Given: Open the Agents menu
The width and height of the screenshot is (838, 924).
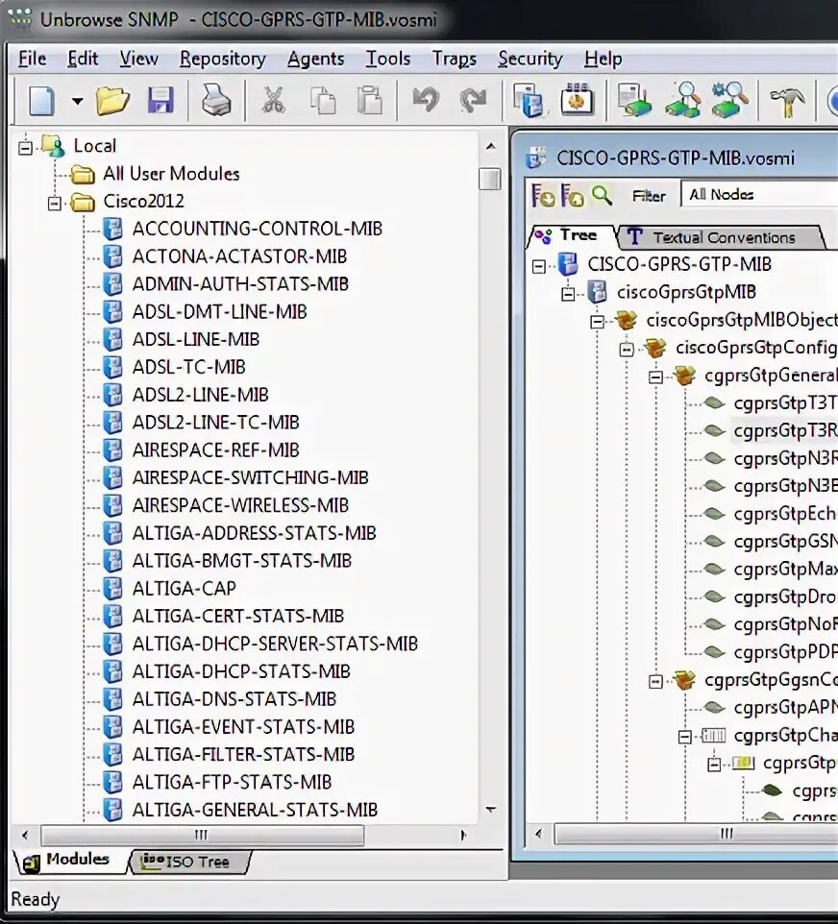Looking at the screenshot, I should [315, 59].
